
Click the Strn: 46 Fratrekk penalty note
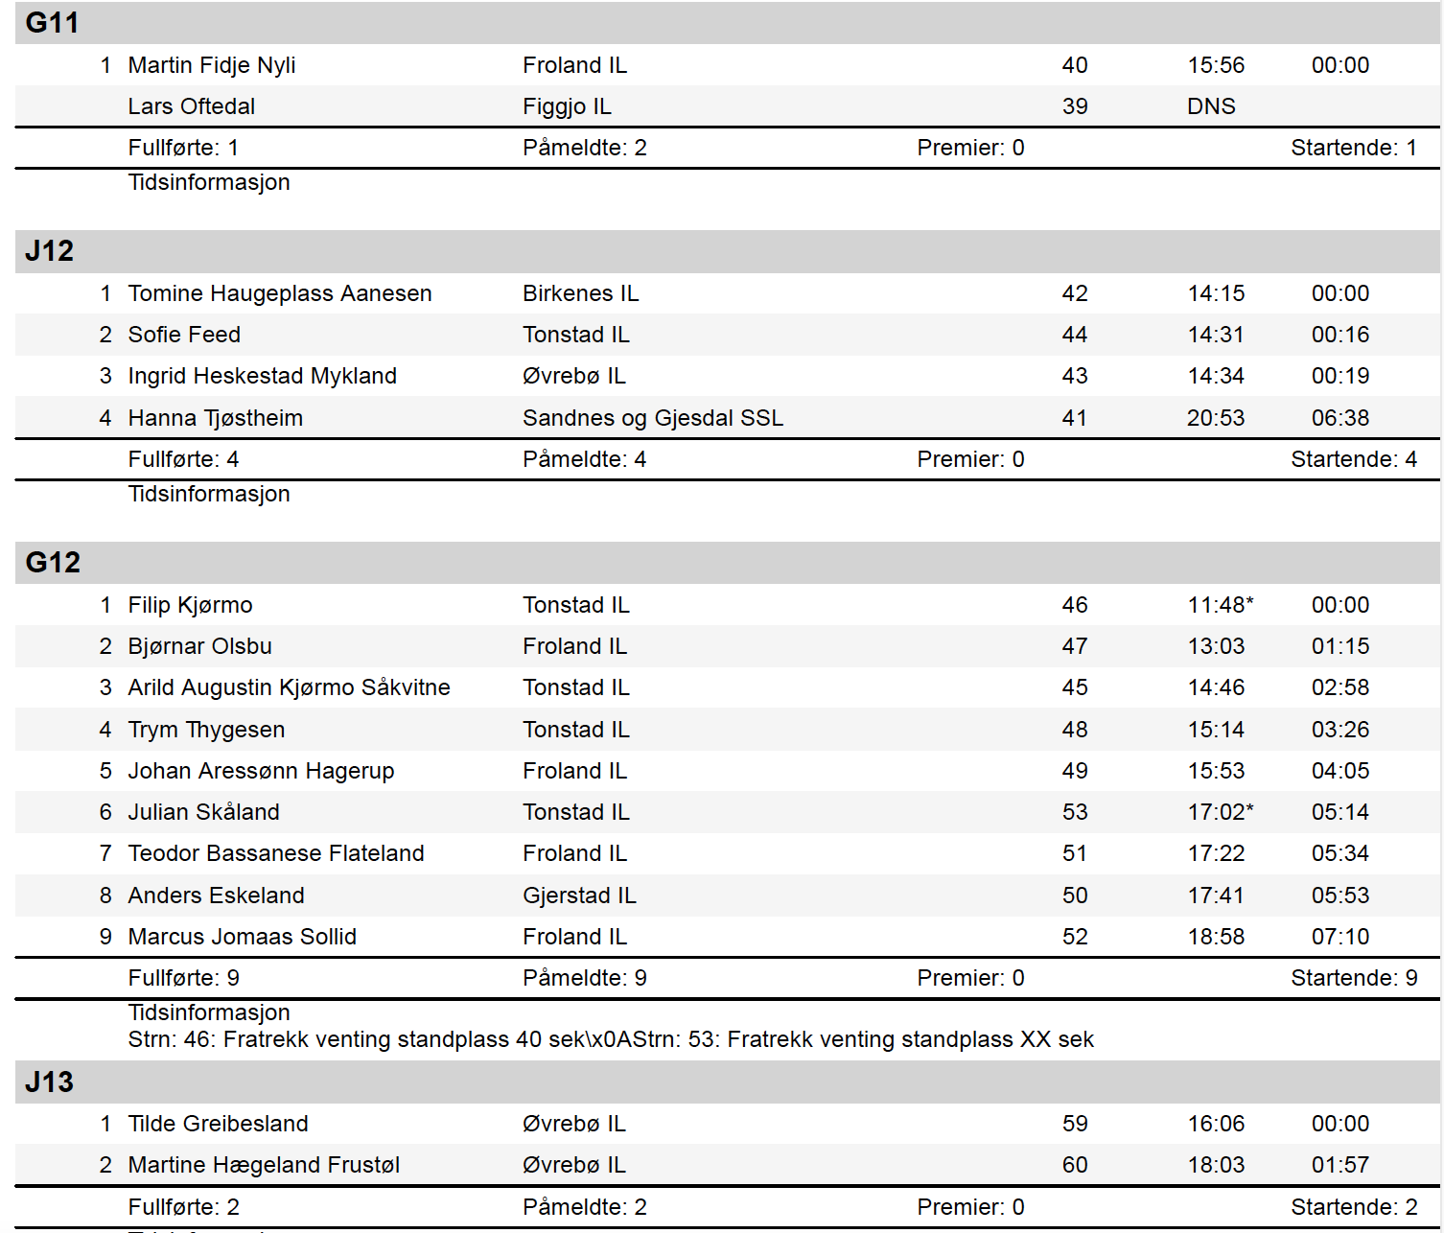(611, 1039)
